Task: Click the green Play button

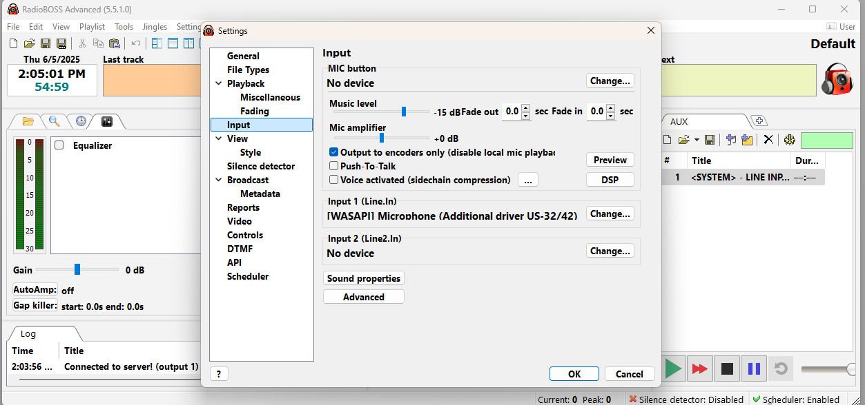Action: point(673,368)
